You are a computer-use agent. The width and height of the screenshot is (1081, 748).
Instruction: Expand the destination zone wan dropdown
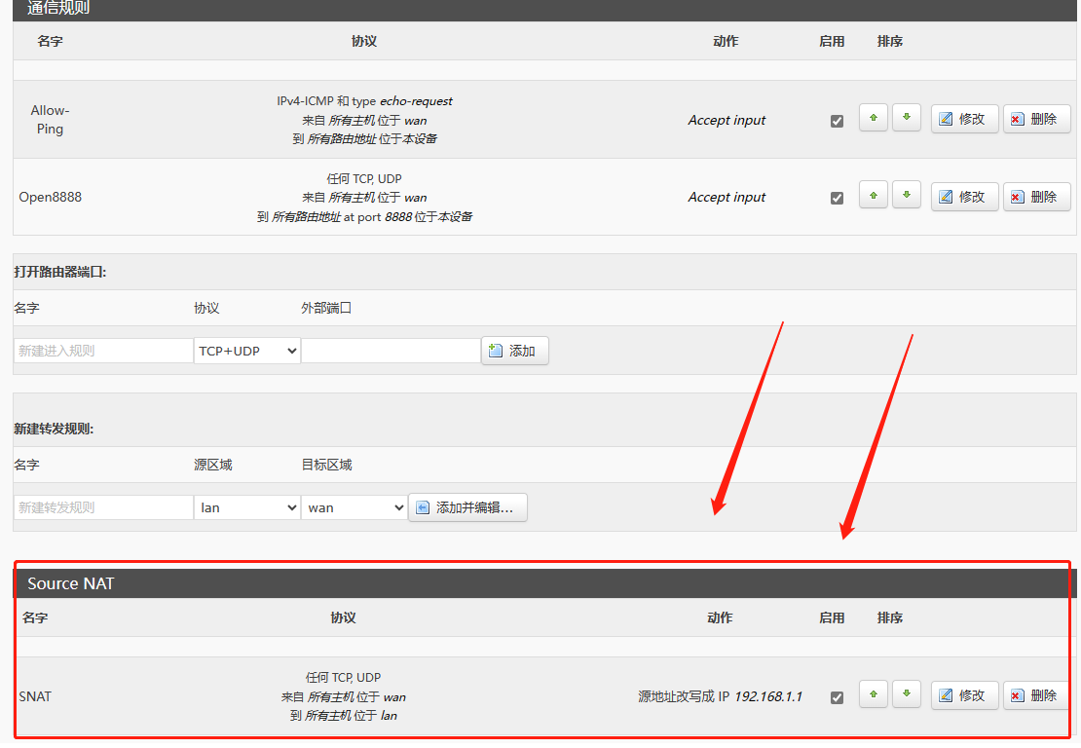(x=354, y=507)
